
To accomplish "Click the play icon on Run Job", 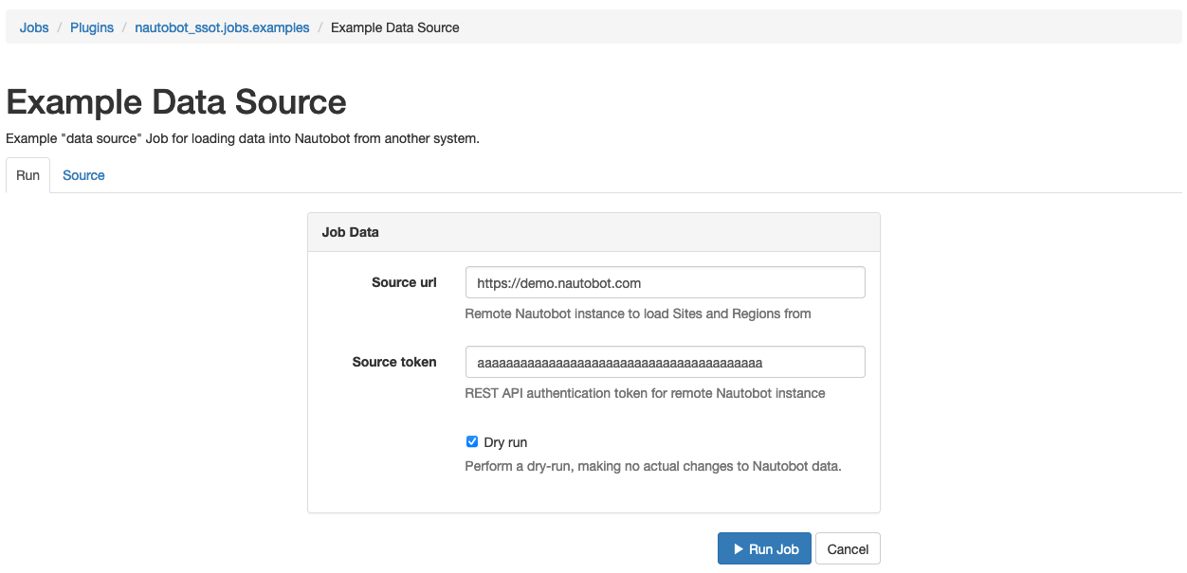I will (739, 549).
